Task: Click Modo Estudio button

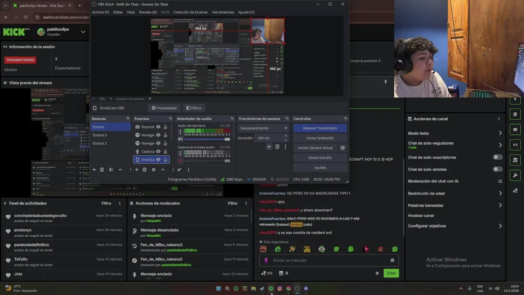Action: pos(320,158)
